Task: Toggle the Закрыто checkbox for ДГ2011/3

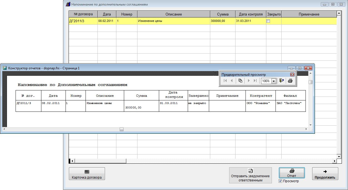Action: tap(268, 21)
